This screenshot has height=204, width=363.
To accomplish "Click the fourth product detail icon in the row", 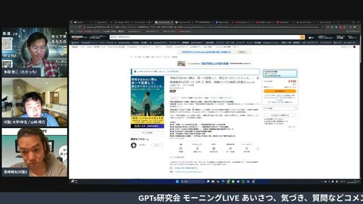I will [230, 148].
